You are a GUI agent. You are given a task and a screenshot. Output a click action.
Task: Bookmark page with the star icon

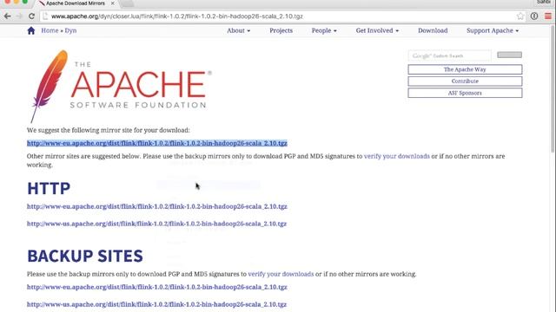[x=520, y=16]
